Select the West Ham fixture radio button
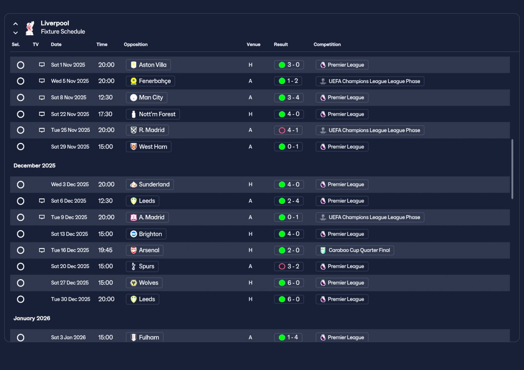The height and width of the screenshot is (370, 524). click(x=20, y=147)
